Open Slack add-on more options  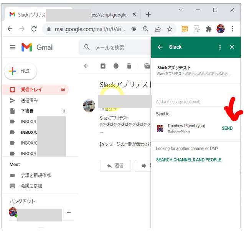click(x=220, y=47)
